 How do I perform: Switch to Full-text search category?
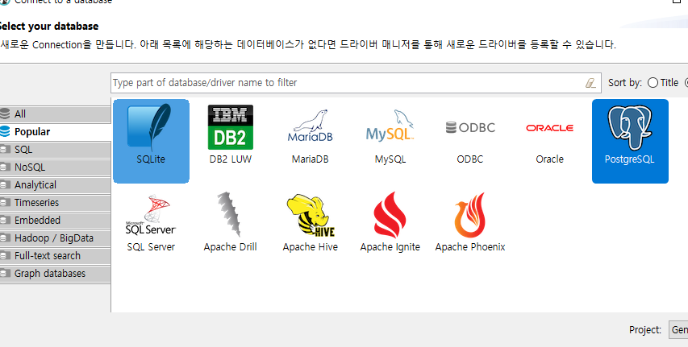(x=56, y=255)
